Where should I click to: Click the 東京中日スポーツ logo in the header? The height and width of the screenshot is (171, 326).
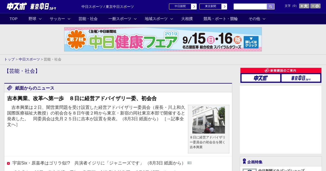43,7
